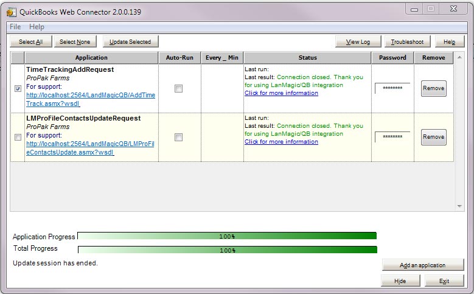Viewport: 474px width, 294px height.
Task: Click the Total Progress bar
Action: [228, 250]
